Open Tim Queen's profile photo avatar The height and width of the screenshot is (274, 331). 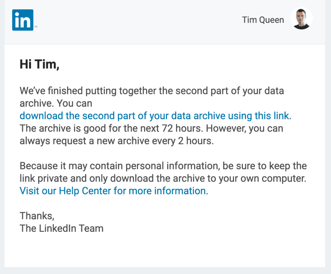(x=301, y=19)
